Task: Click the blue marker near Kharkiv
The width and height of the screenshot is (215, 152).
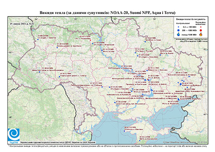Action: (160, 55)
